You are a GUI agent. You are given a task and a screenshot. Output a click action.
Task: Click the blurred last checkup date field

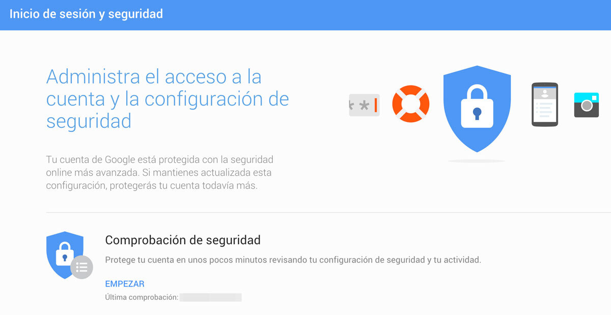point(211,297)
